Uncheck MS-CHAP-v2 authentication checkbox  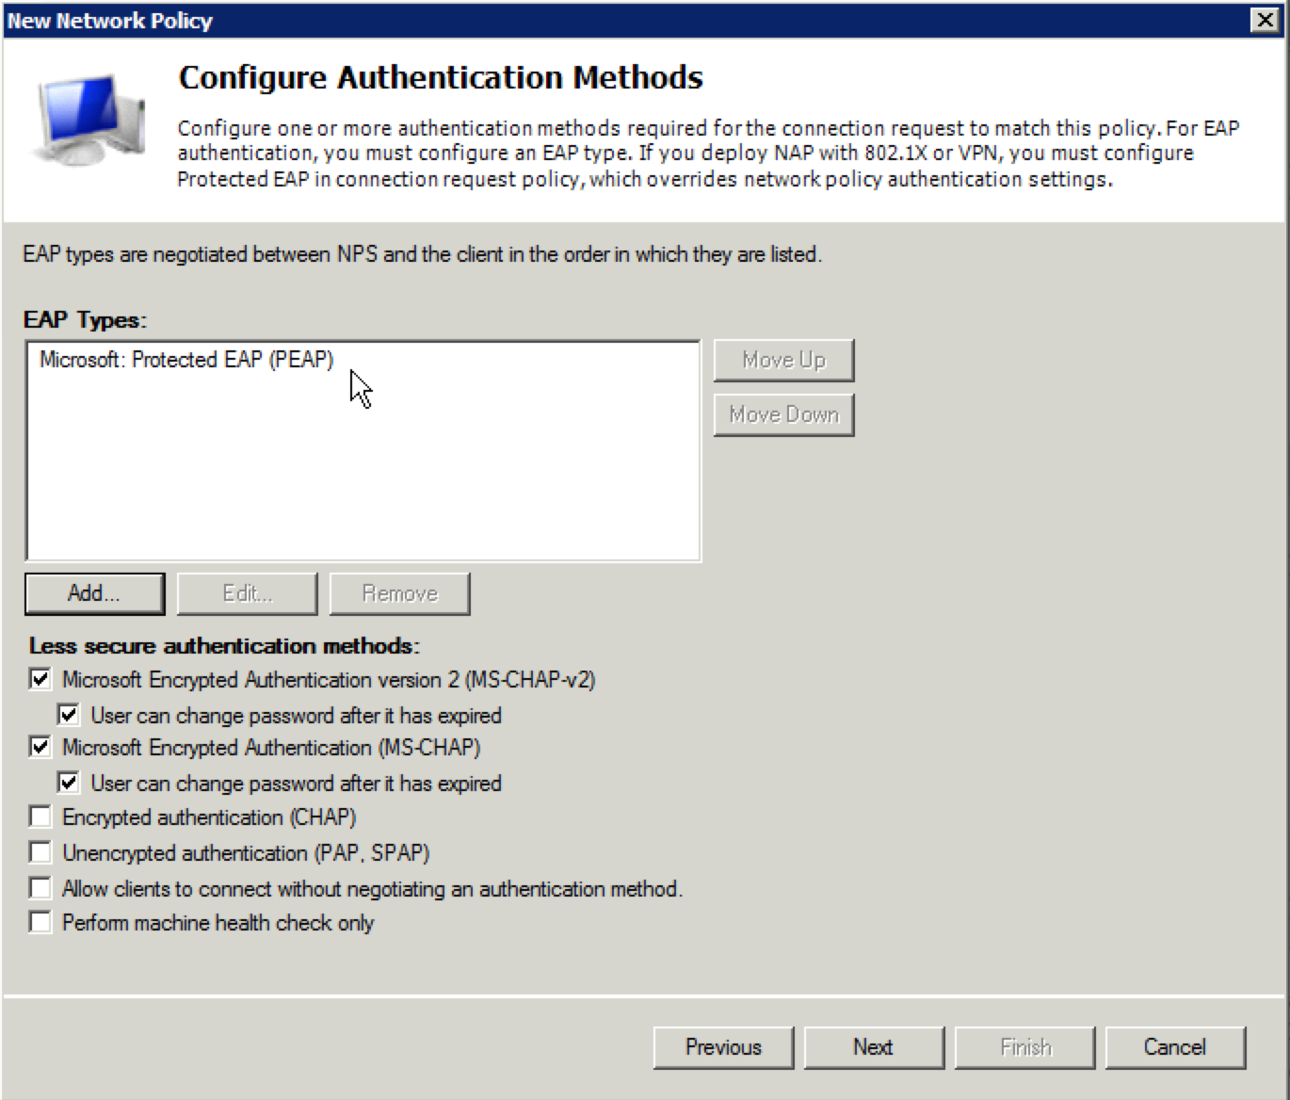(40, 679)
